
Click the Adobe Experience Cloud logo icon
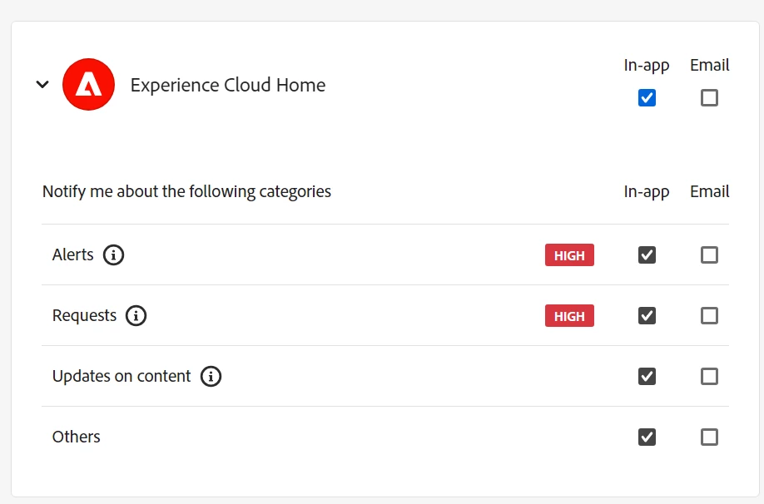[x=88, y=85]
